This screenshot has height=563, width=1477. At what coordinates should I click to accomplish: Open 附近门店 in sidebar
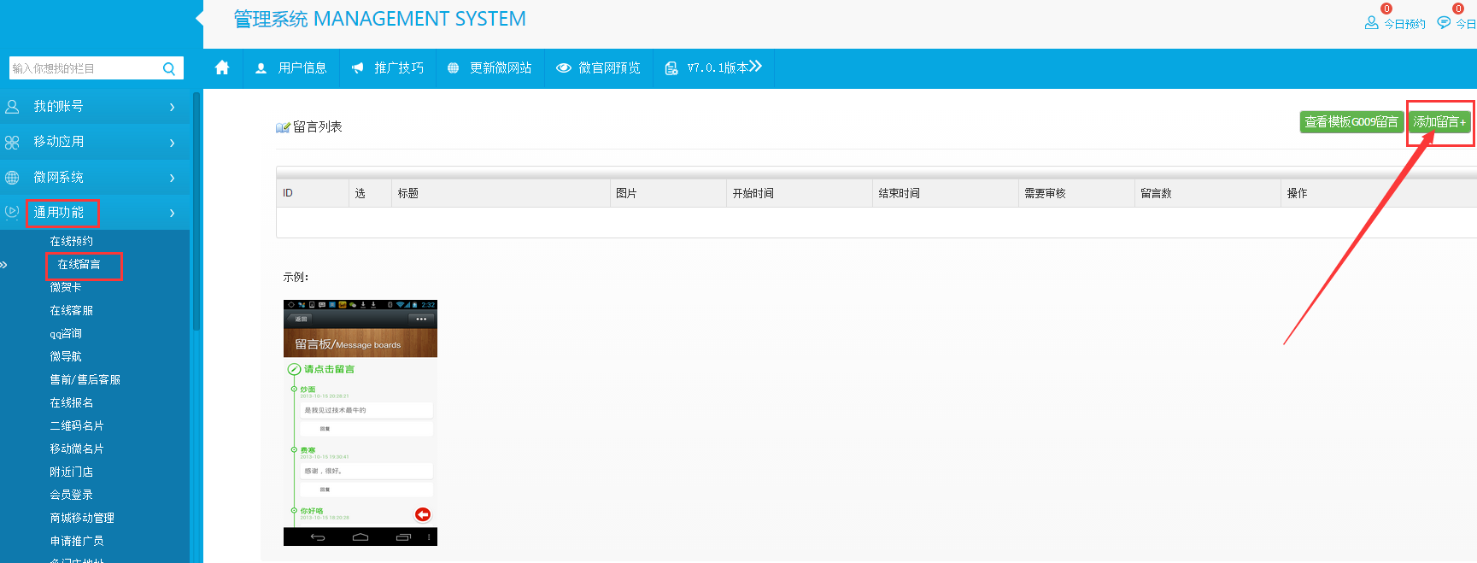pos(72,472)
